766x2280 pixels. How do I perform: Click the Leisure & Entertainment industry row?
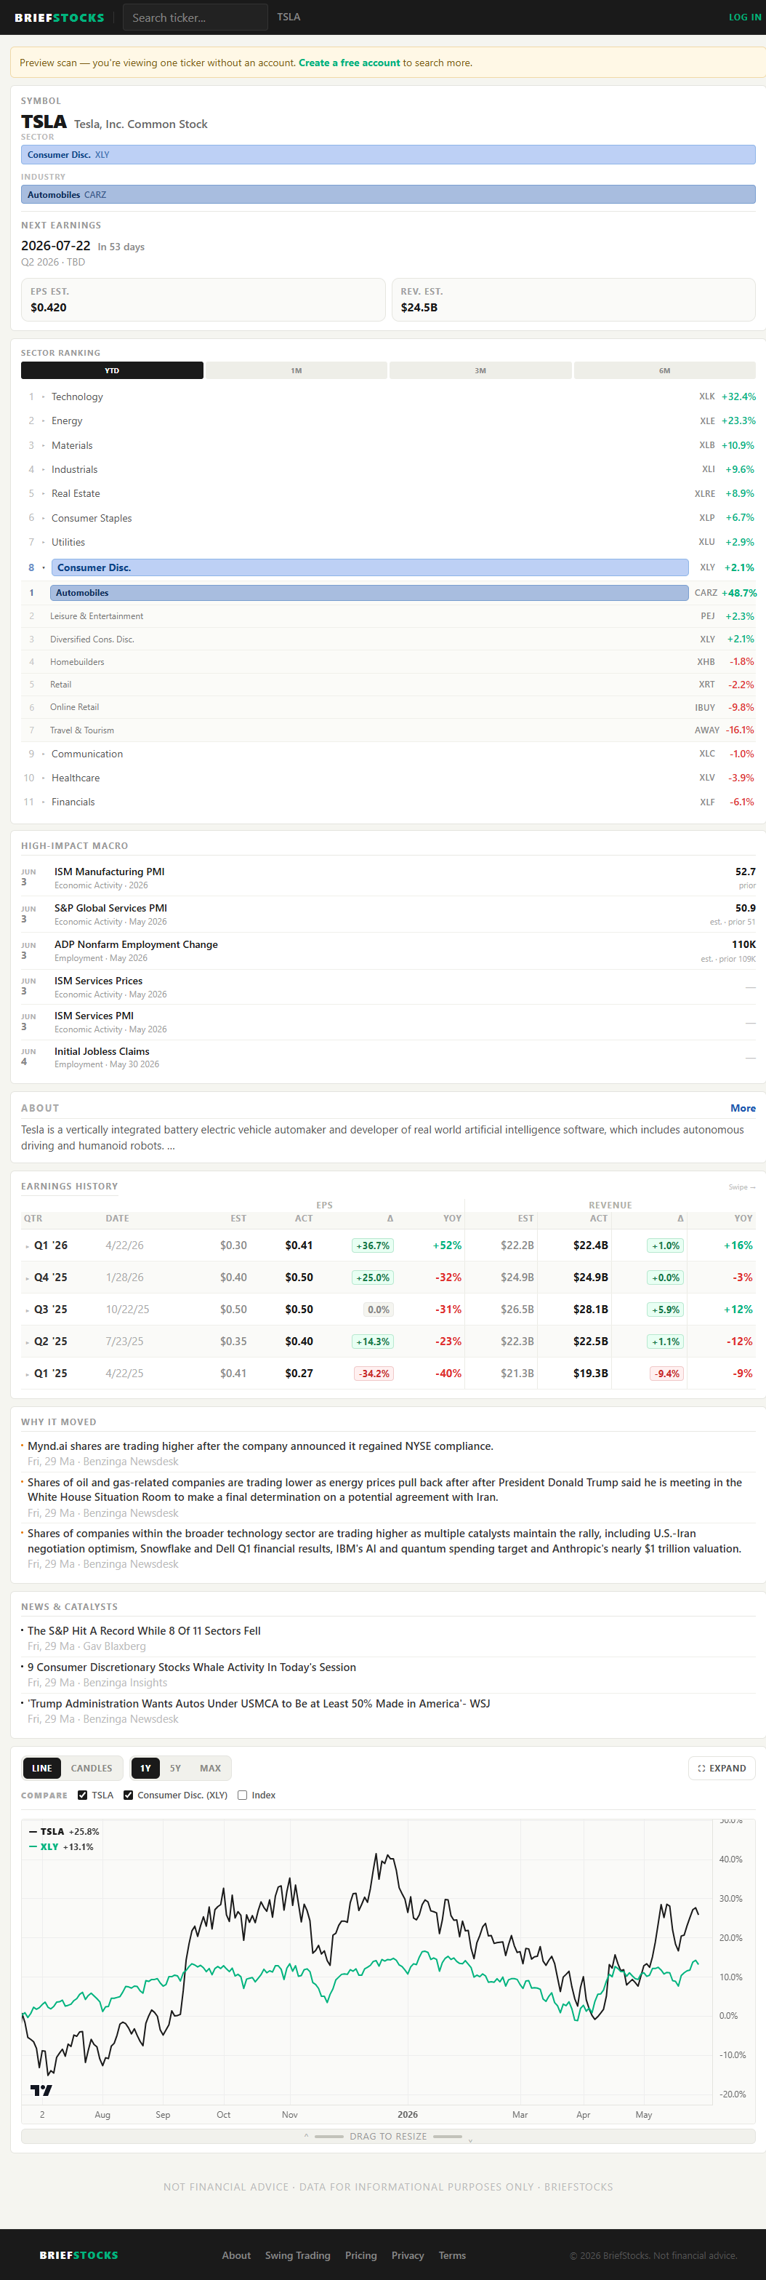tap(388, 616)
